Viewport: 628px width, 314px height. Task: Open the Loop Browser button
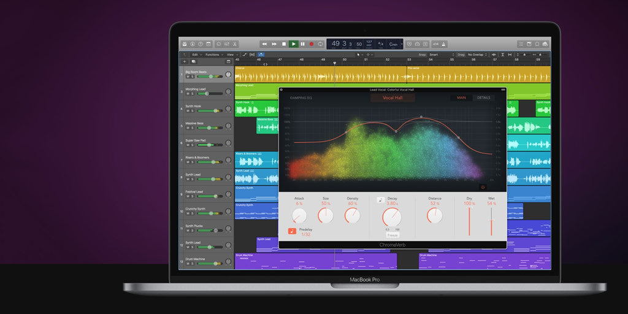pos(537,44)
